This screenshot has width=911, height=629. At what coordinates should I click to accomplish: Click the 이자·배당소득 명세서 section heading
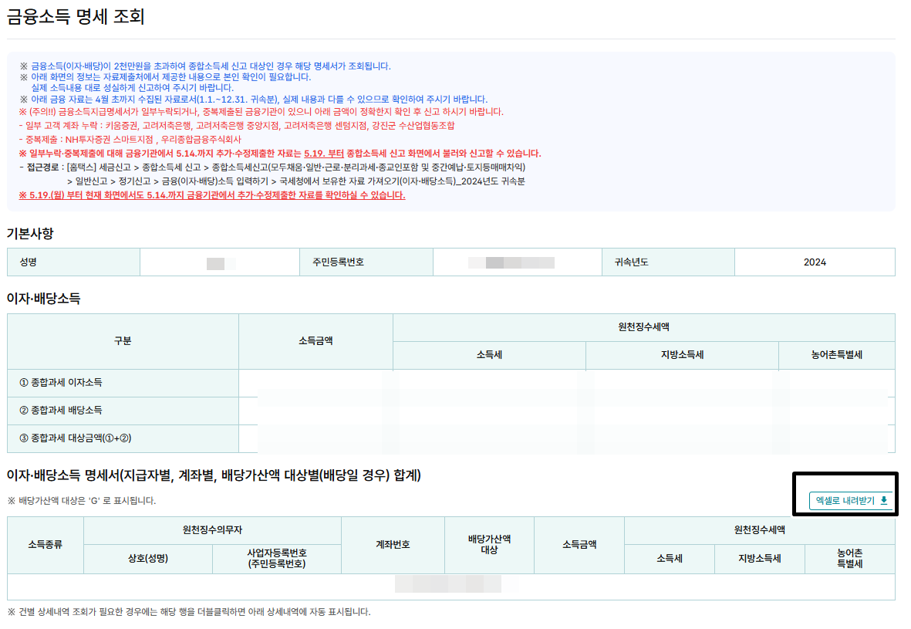click(214, 475)
